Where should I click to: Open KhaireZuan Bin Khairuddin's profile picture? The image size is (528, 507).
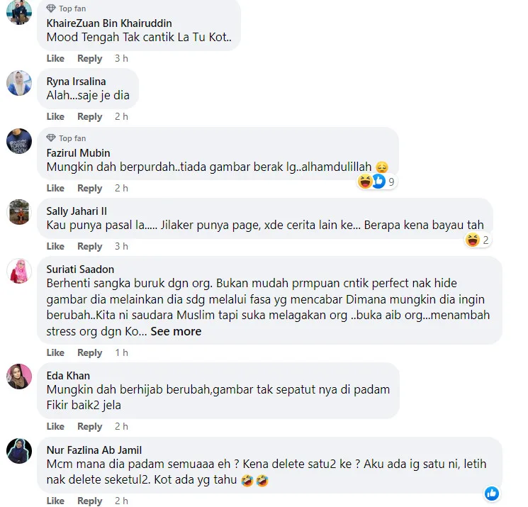[x=19, y=12]
